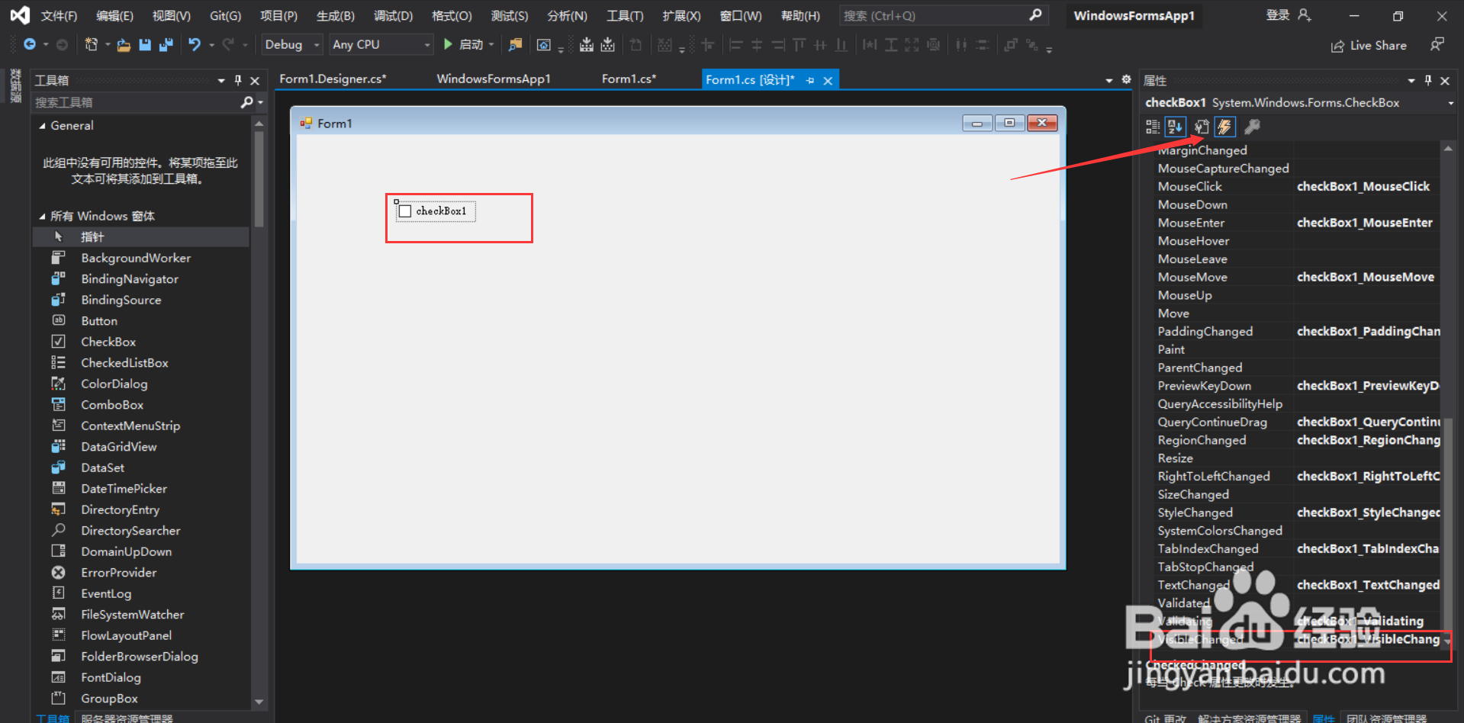Click the Property Pages wrench icon
1464x723 pixels.
1252,127
